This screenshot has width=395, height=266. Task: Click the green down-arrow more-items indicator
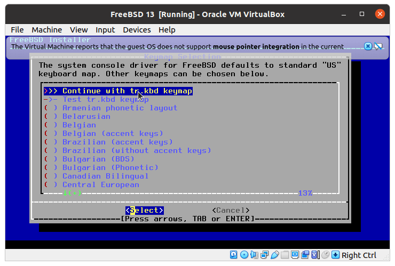point(72,194)
